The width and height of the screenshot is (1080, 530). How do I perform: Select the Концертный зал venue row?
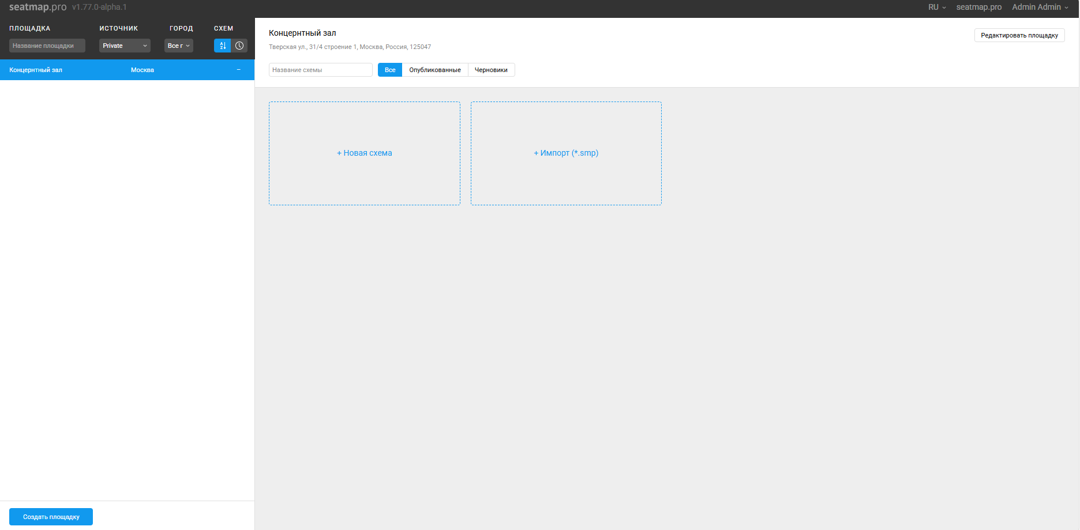127,70
